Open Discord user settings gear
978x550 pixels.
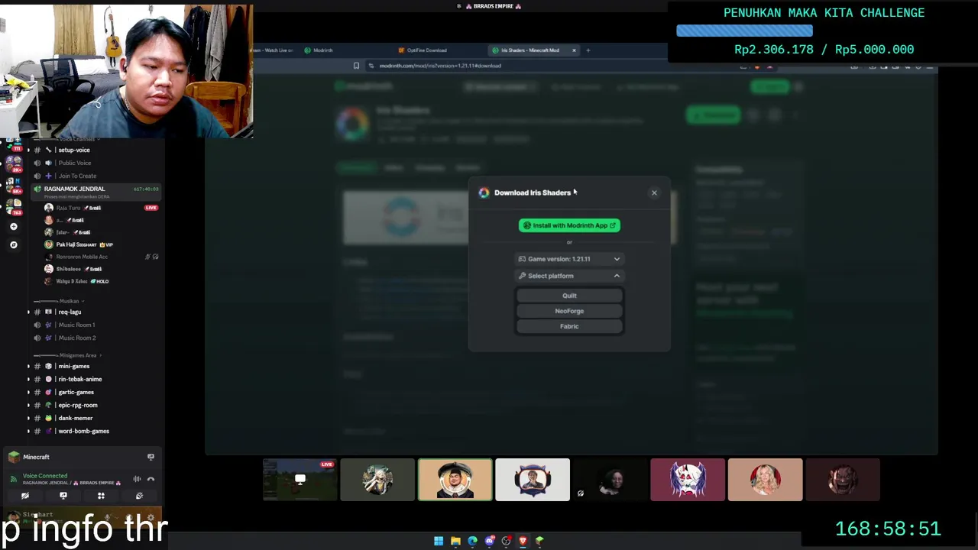point(151,517)
